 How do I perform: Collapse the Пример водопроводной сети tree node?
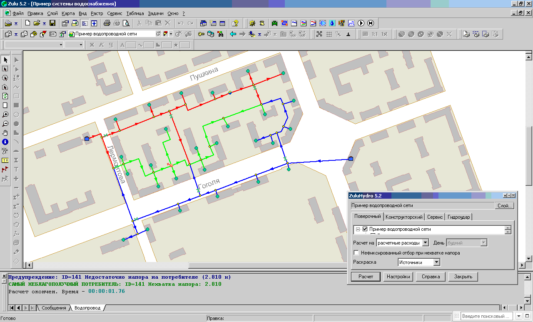[358, 229]
